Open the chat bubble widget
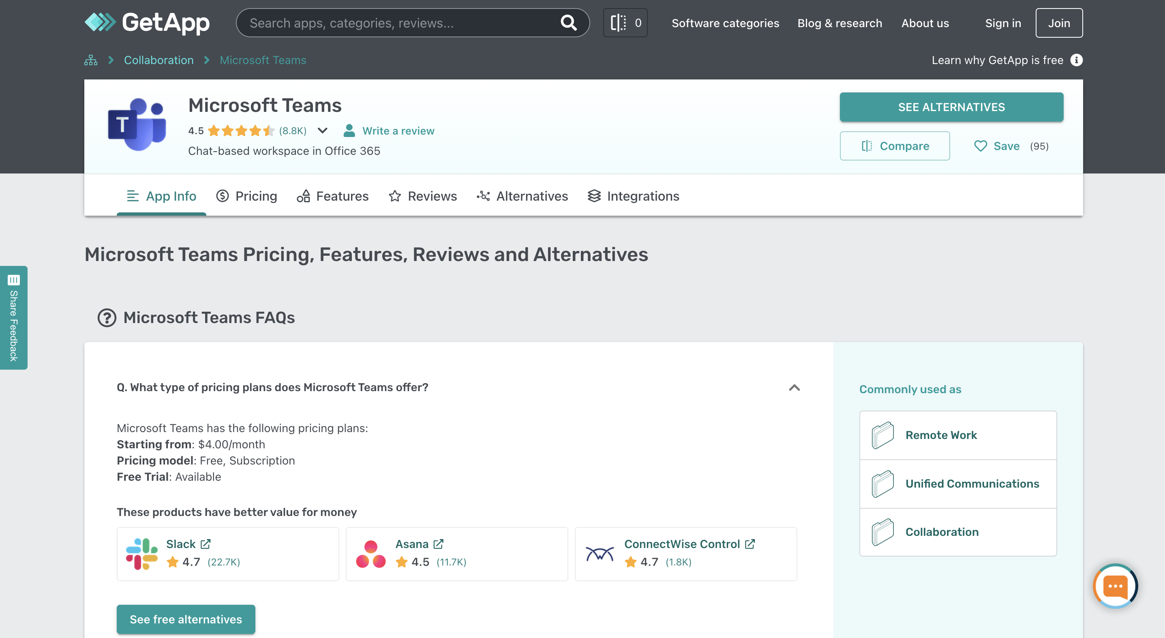 1115,586
